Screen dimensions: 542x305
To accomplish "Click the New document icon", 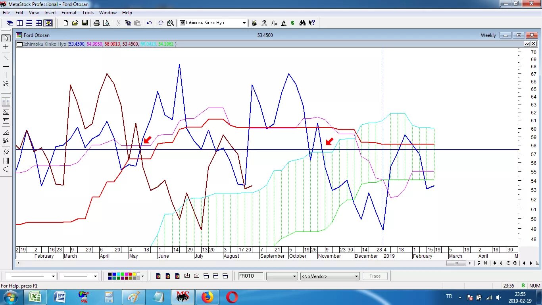I will coord(66,23).
